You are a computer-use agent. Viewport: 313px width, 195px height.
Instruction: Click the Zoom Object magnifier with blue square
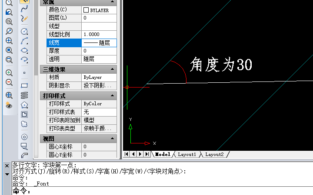pos(9,50)
